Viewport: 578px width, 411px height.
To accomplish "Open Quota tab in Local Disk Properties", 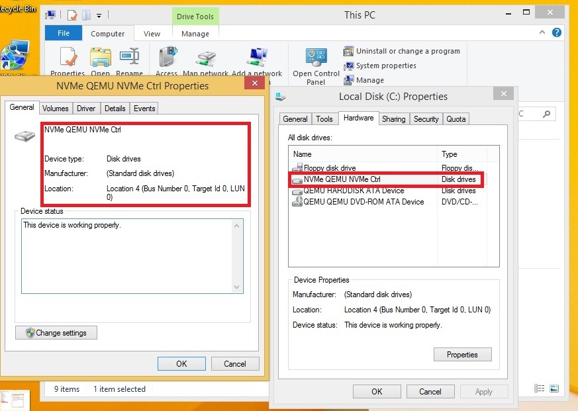I will click(x=456, y=119).
